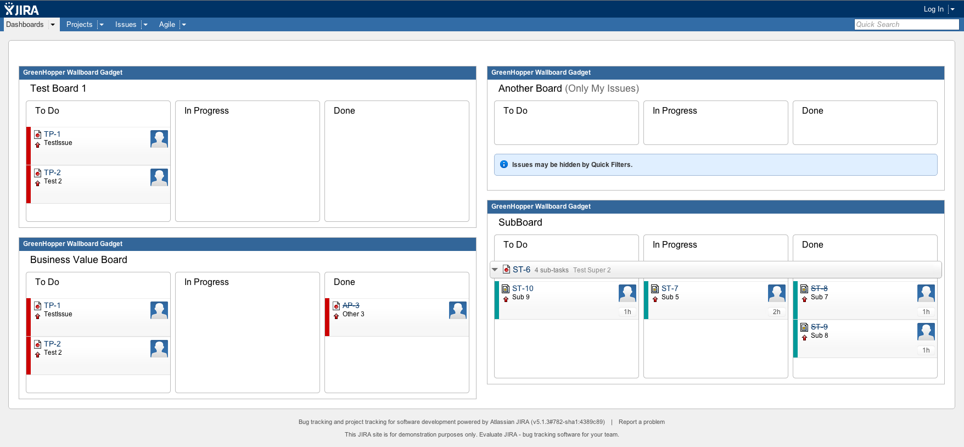Click the avatar on AP-3 card

[457, 310]
